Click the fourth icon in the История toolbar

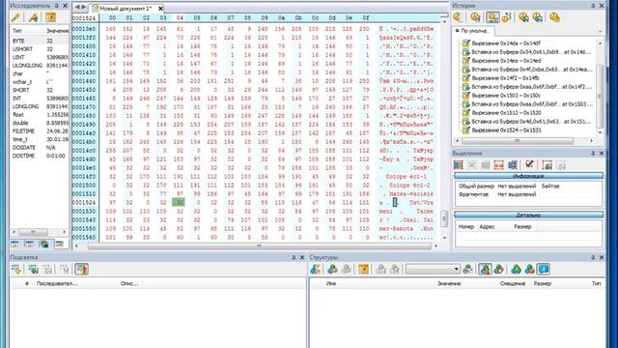pyautogui.click(x=507, y=17)
